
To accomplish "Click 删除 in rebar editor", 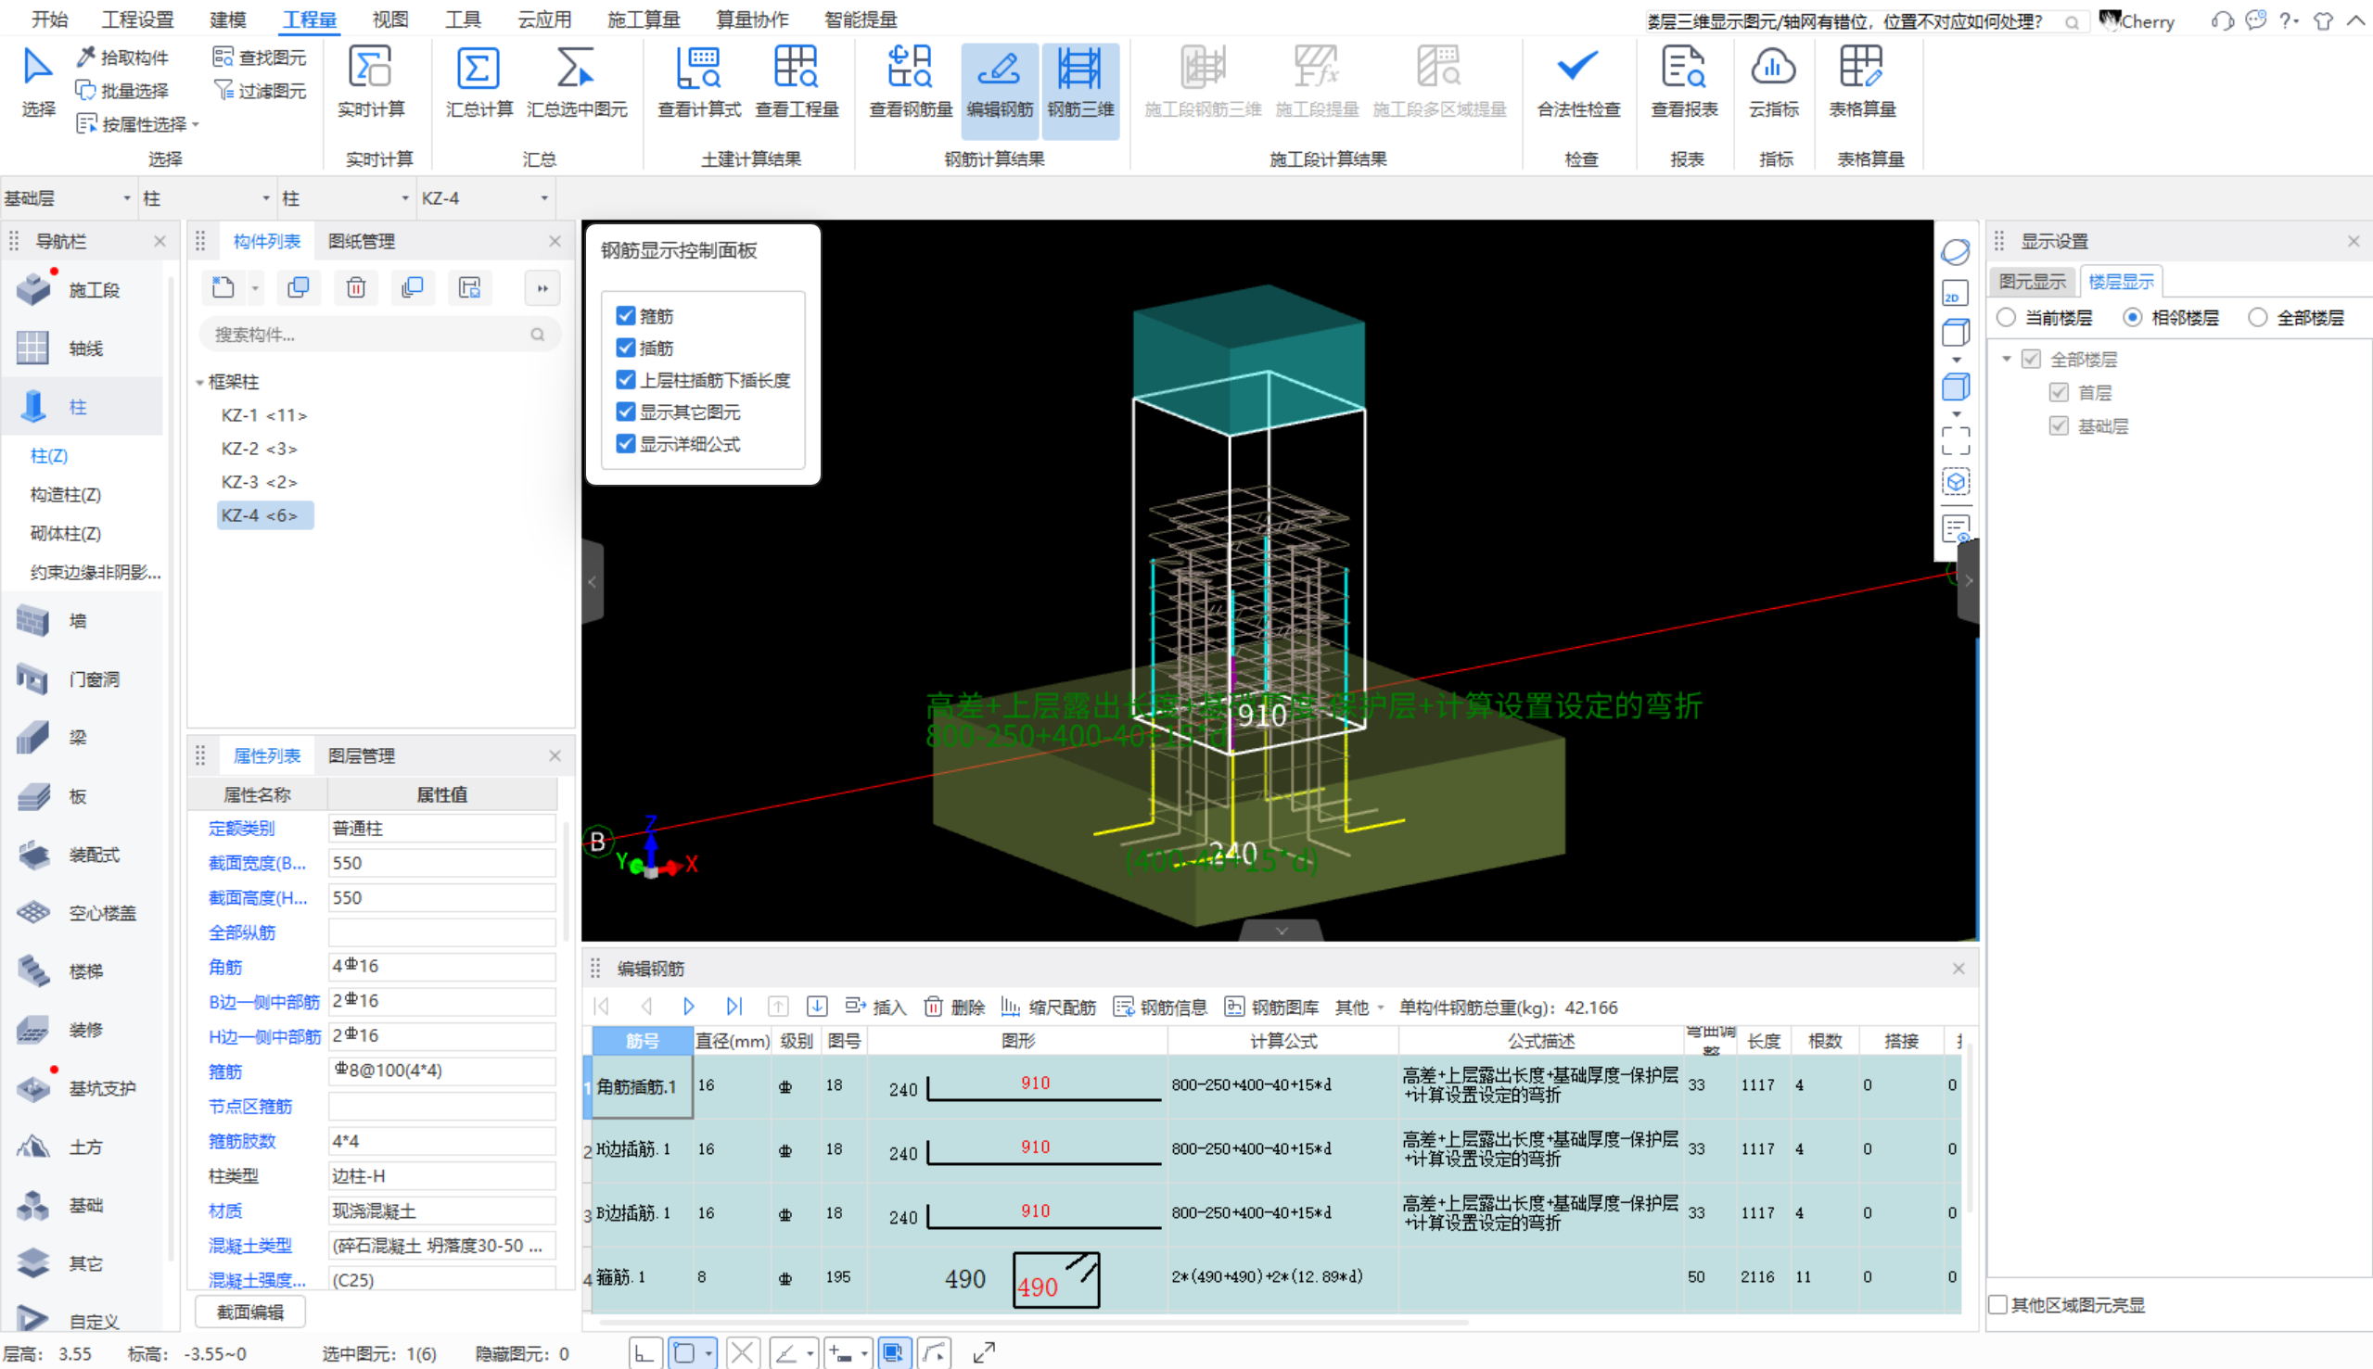I will [954, 1007].
